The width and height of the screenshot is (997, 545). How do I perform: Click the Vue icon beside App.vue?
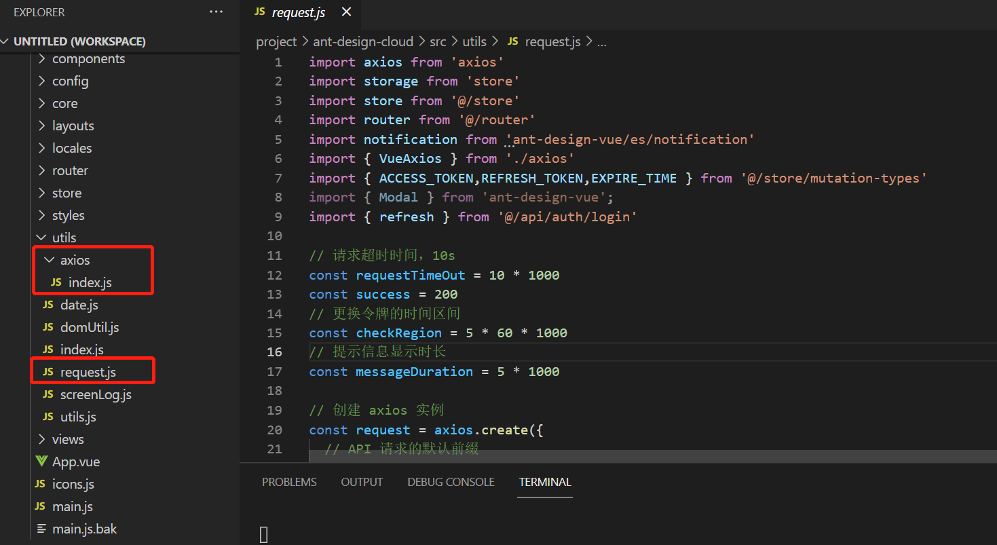[x=41, y=462]
